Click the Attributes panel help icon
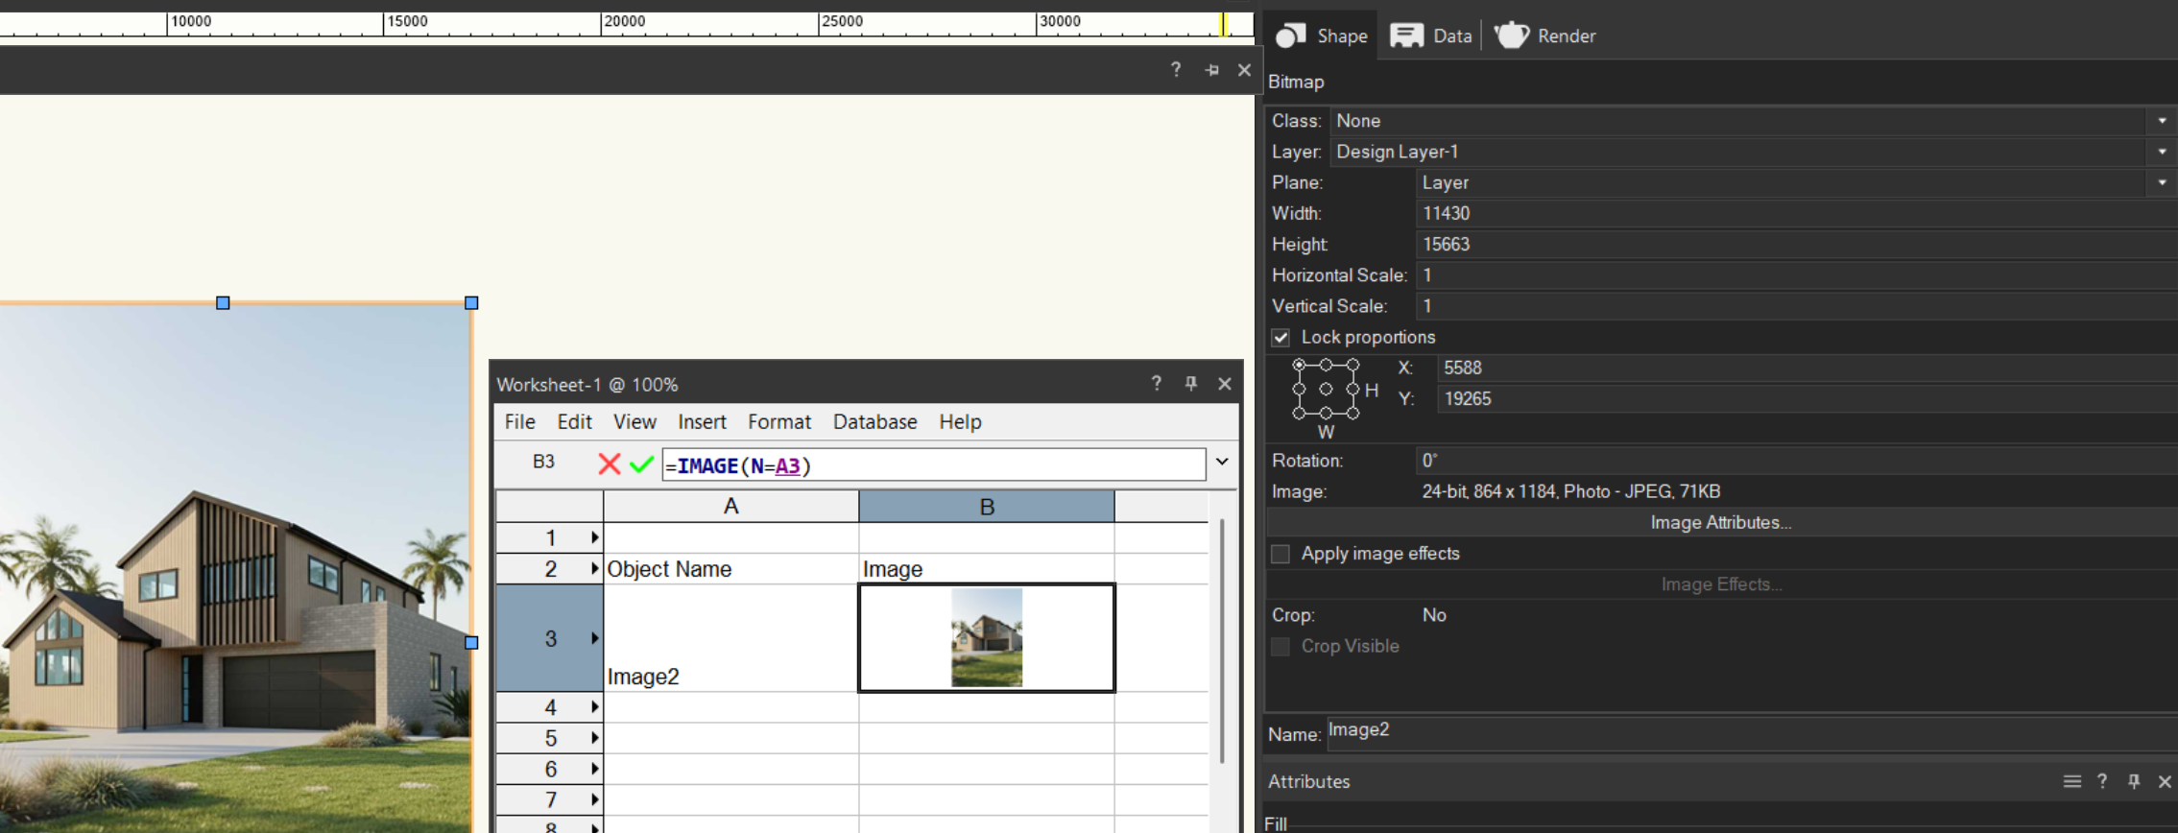Screen dimensions: 2178x833 [x=2102, y=781]
